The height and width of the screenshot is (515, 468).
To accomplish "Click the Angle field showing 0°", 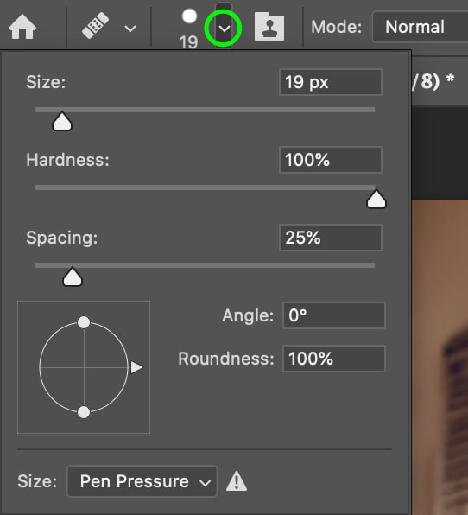I will (x=334, y=315).
